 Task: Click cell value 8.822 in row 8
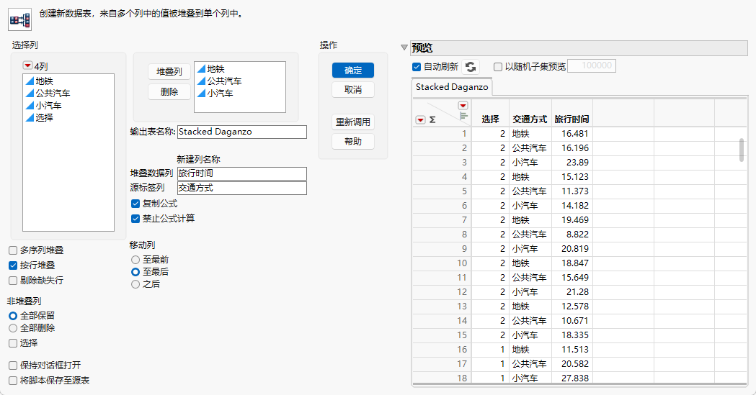point(577,235)
